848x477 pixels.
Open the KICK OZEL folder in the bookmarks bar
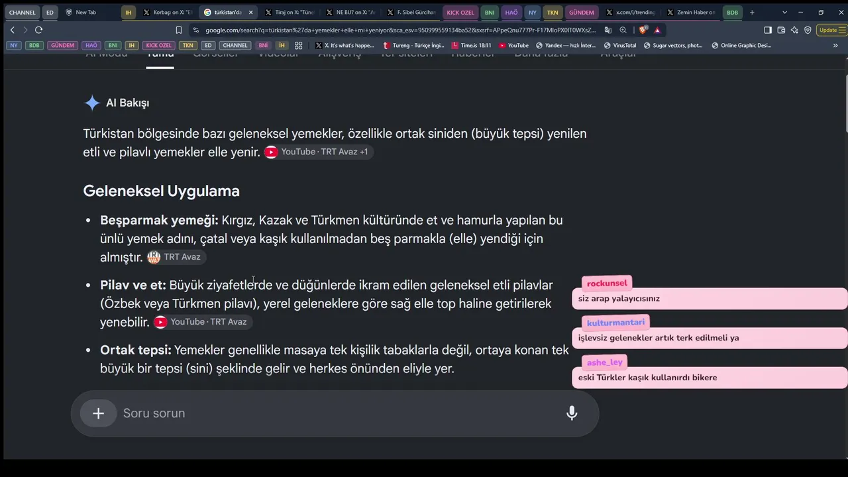point(159,46)
